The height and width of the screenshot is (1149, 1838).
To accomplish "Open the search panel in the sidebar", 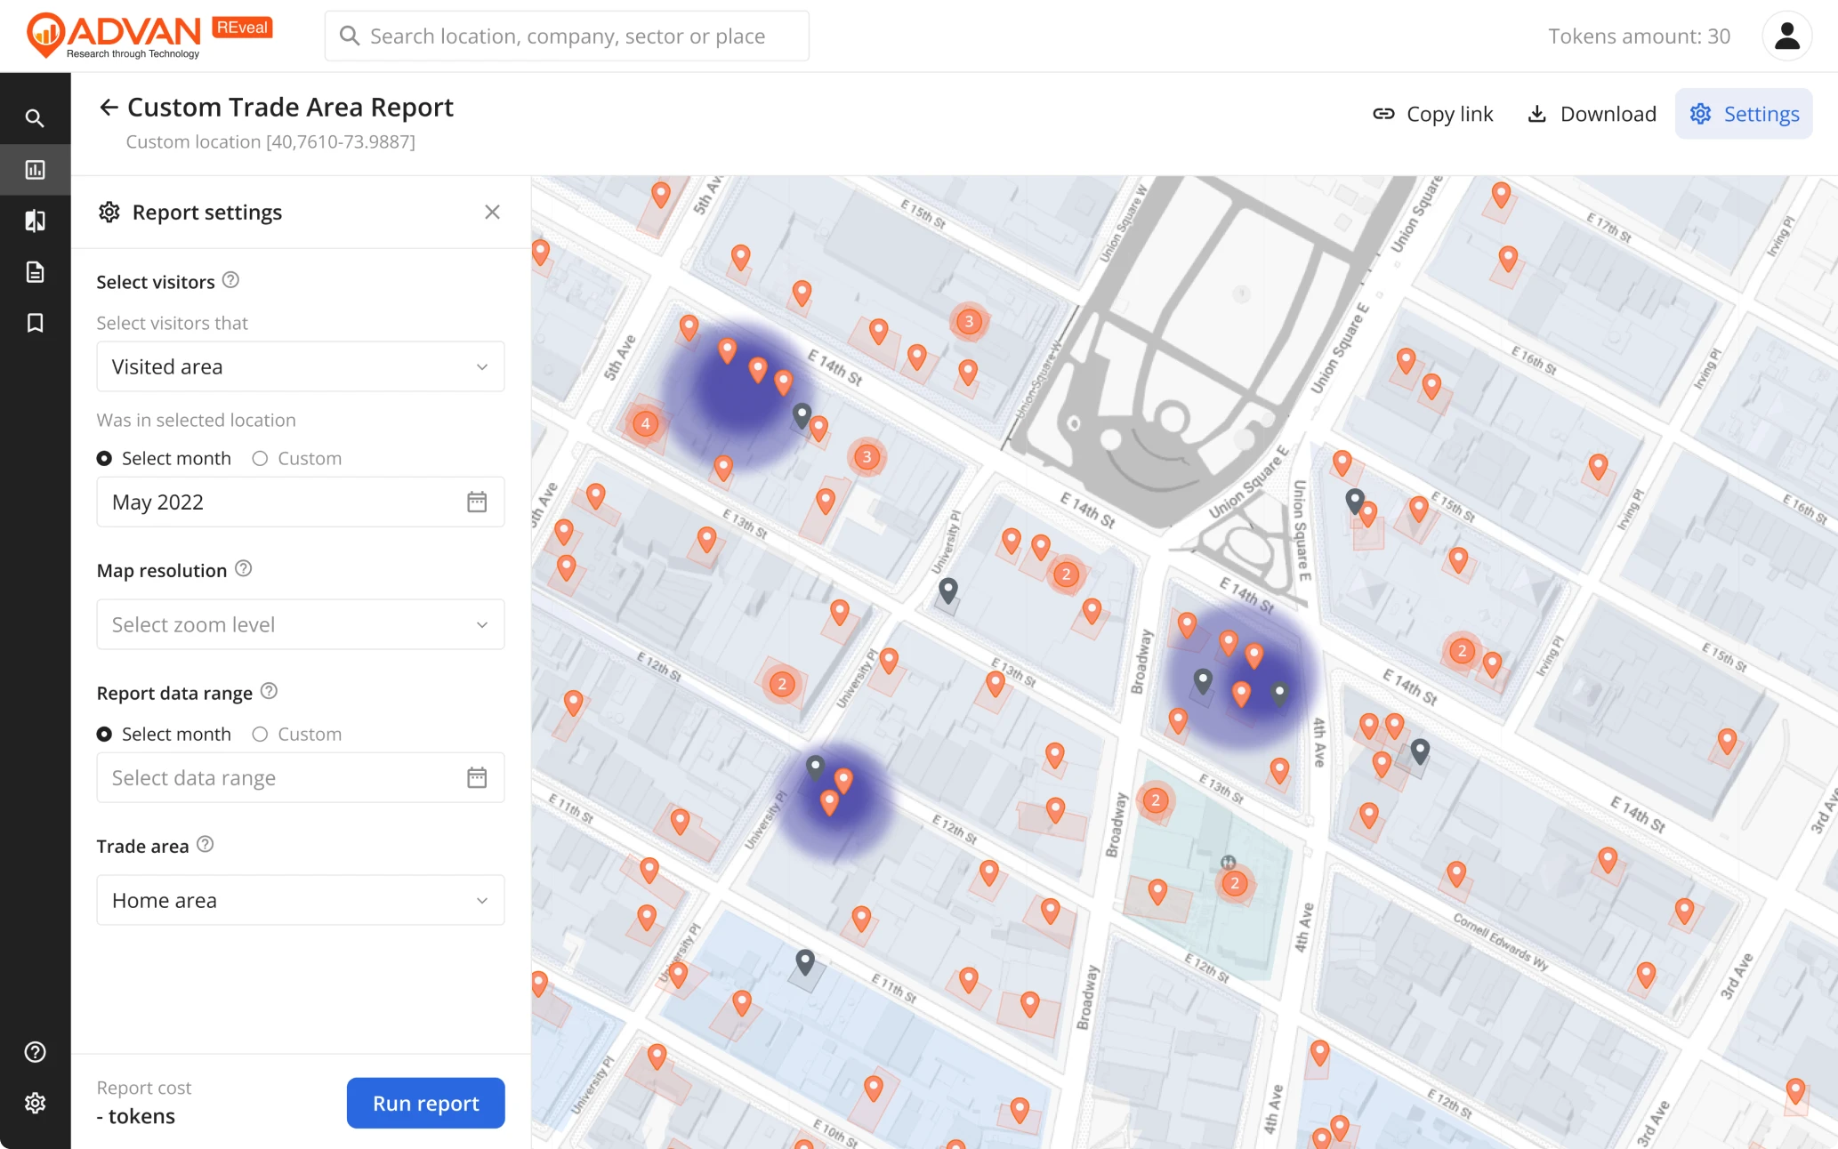I will coord(36,117).
